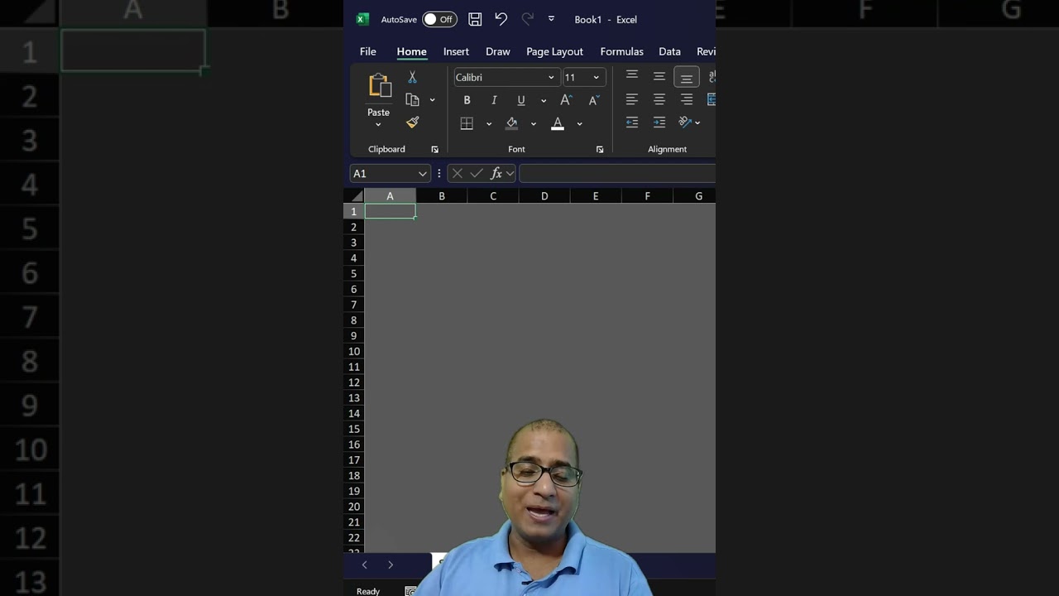
Task: Apply Font Color letter A
Action: [x=558, y=123]
